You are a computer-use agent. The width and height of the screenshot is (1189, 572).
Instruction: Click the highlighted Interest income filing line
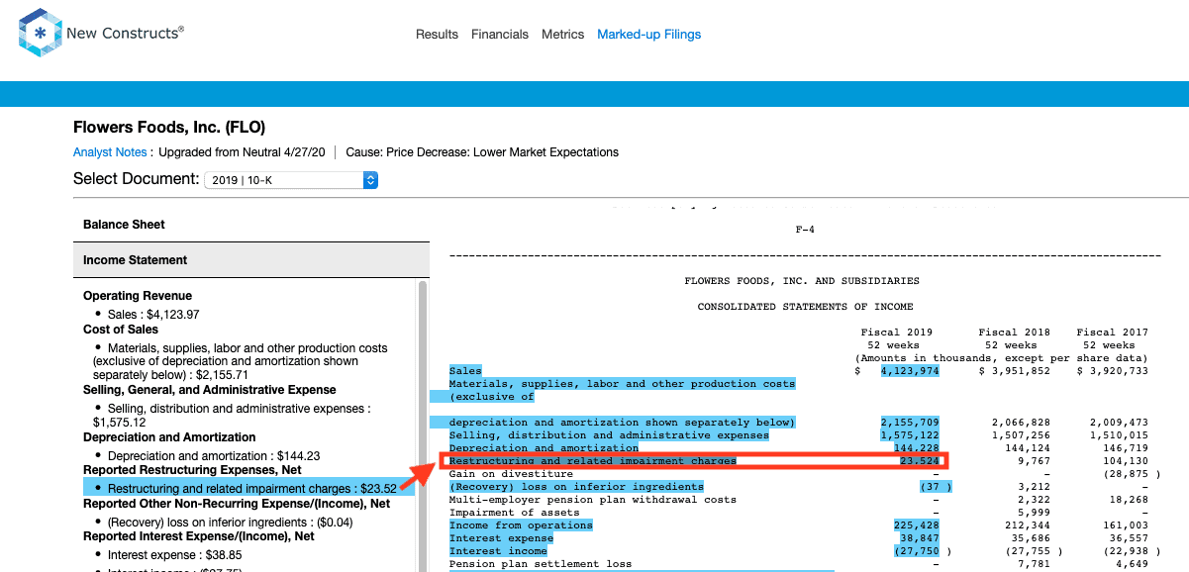(x=498, y=551)
